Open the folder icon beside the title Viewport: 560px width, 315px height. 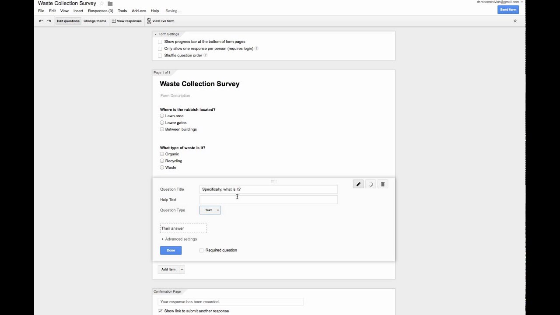pyautogui.click(x=110, y=3)
